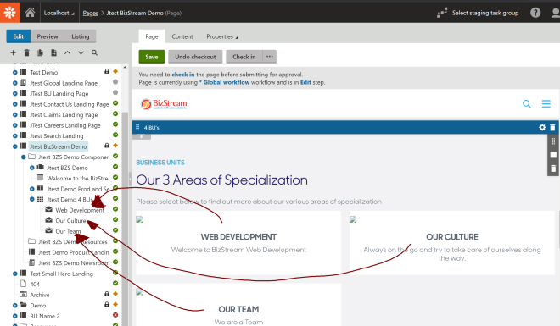Click Web Development card broken image
The height and width of the screenshot is (326, 560).
tap(140, 219)
